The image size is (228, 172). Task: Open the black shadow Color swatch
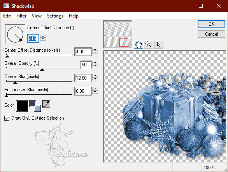[x=22, y=106]
